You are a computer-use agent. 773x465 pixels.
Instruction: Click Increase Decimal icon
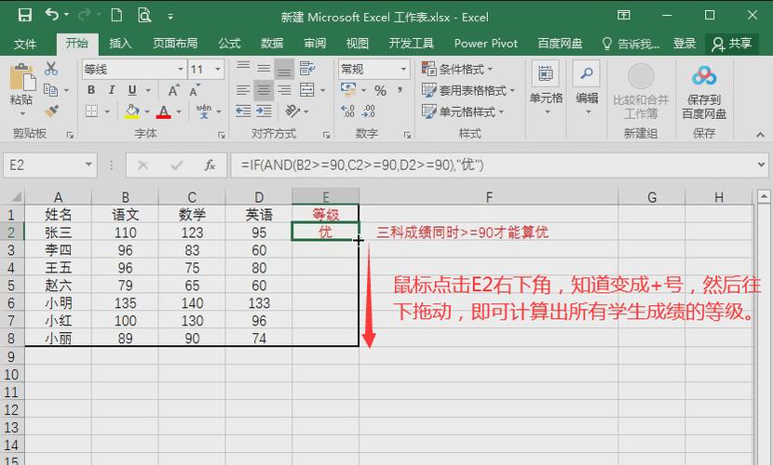(x=347, y=112)
